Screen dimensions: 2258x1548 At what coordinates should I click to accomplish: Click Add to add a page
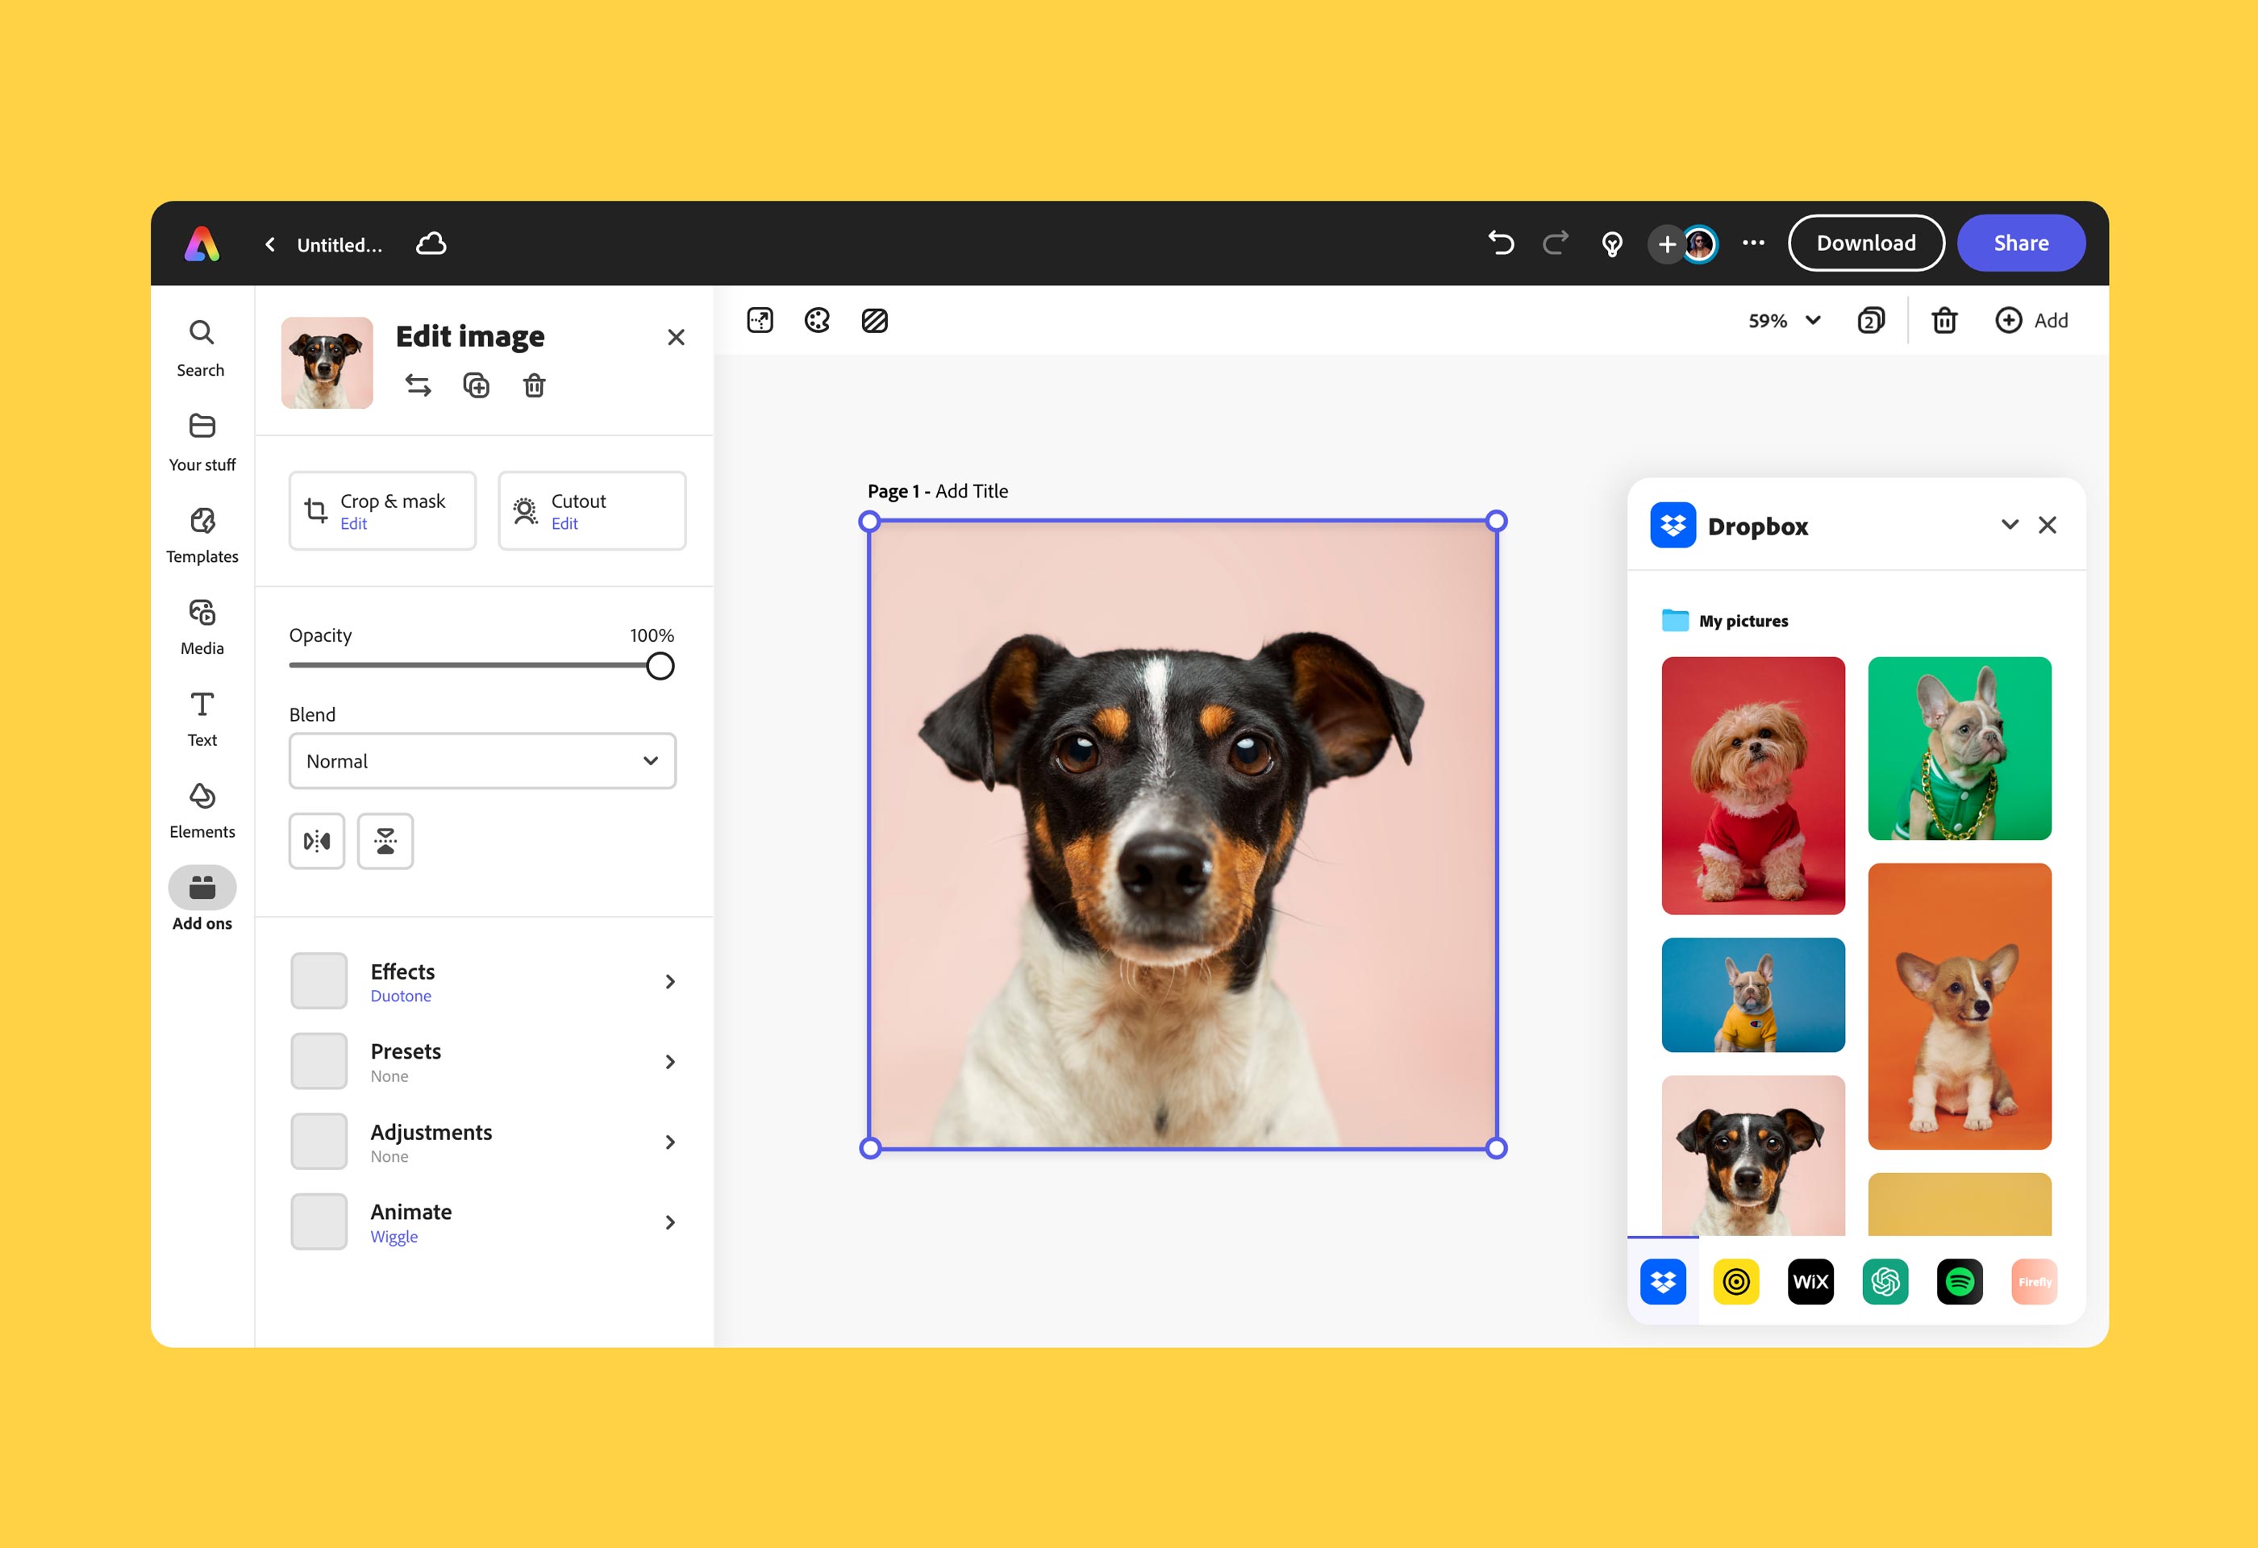(2031, 320)
